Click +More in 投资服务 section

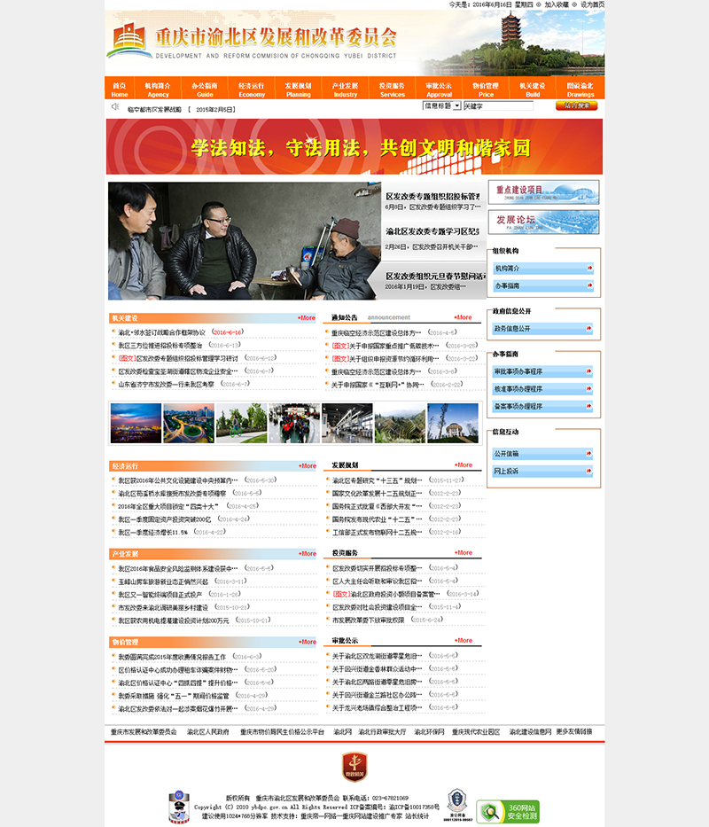point(464,553)
